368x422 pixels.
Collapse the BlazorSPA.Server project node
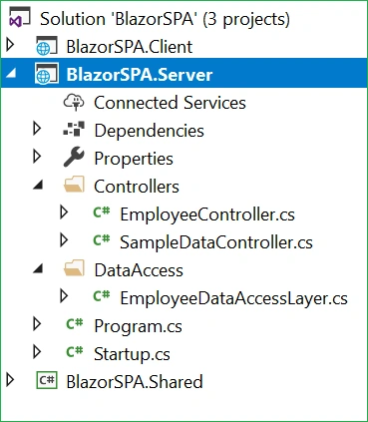[11, 73]
